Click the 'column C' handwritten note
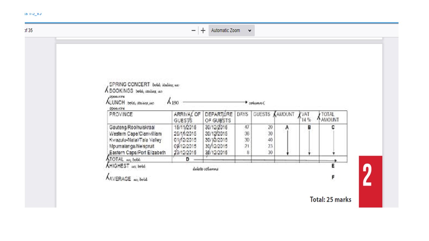Image resolution: width=429 pixels, height=241 pixels. click(x=257, y=103)
